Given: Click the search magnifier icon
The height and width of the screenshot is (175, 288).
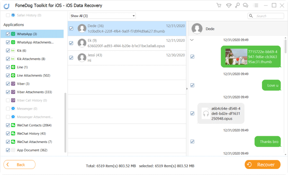Looking at the screenshot, I should point(251,16).
